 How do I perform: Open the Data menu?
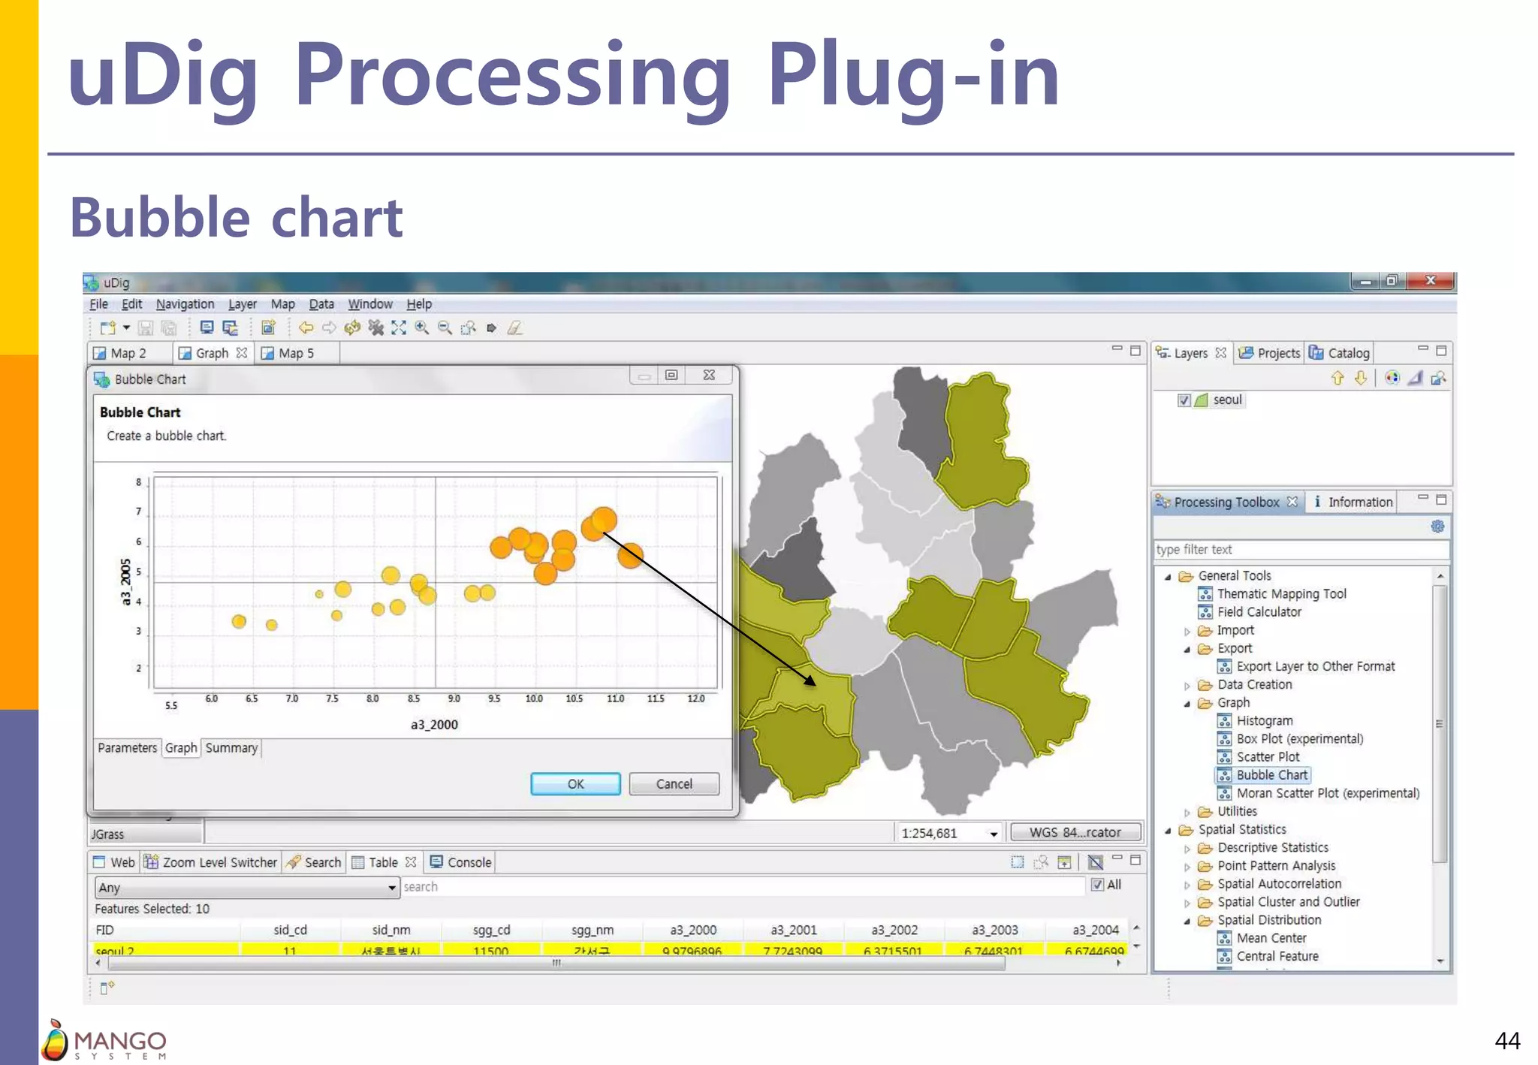321,304
